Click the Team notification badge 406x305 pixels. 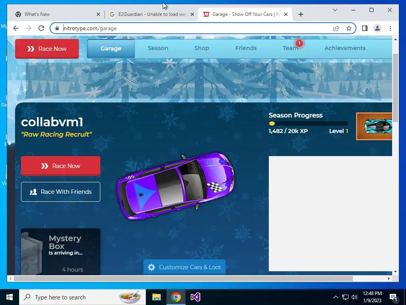[x=299, y=43]
